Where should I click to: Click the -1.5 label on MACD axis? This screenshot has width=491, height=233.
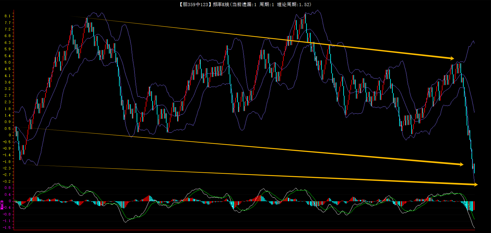[7, 228]
